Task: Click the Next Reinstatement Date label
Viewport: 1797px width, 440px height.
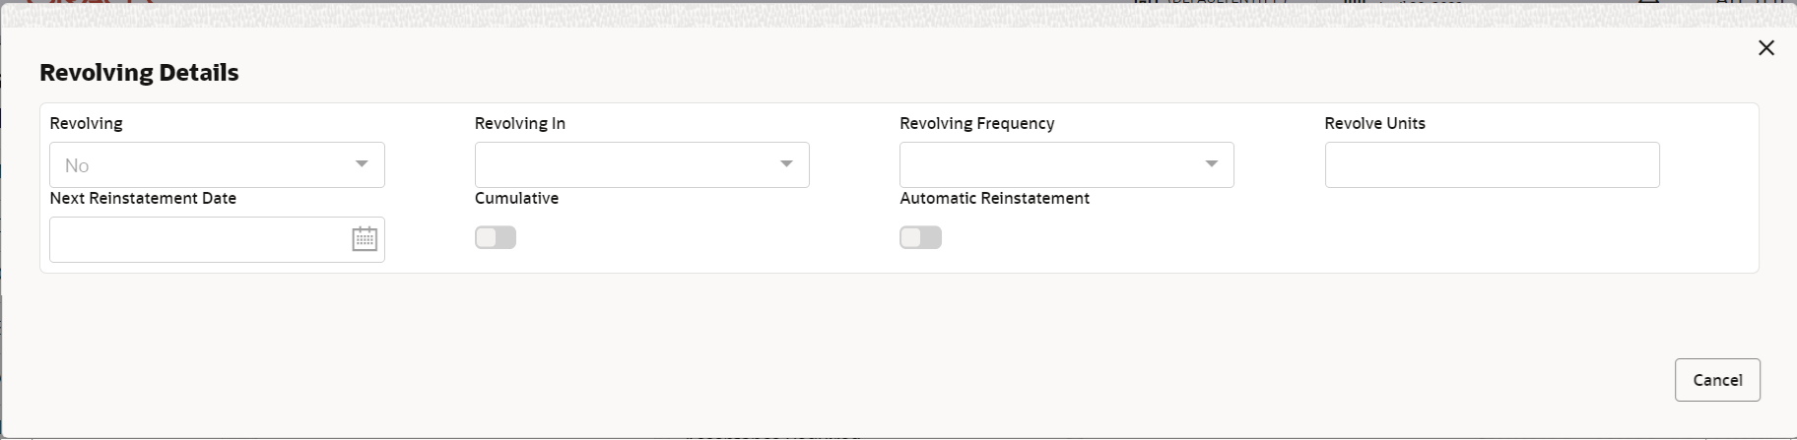Action: 143,198
